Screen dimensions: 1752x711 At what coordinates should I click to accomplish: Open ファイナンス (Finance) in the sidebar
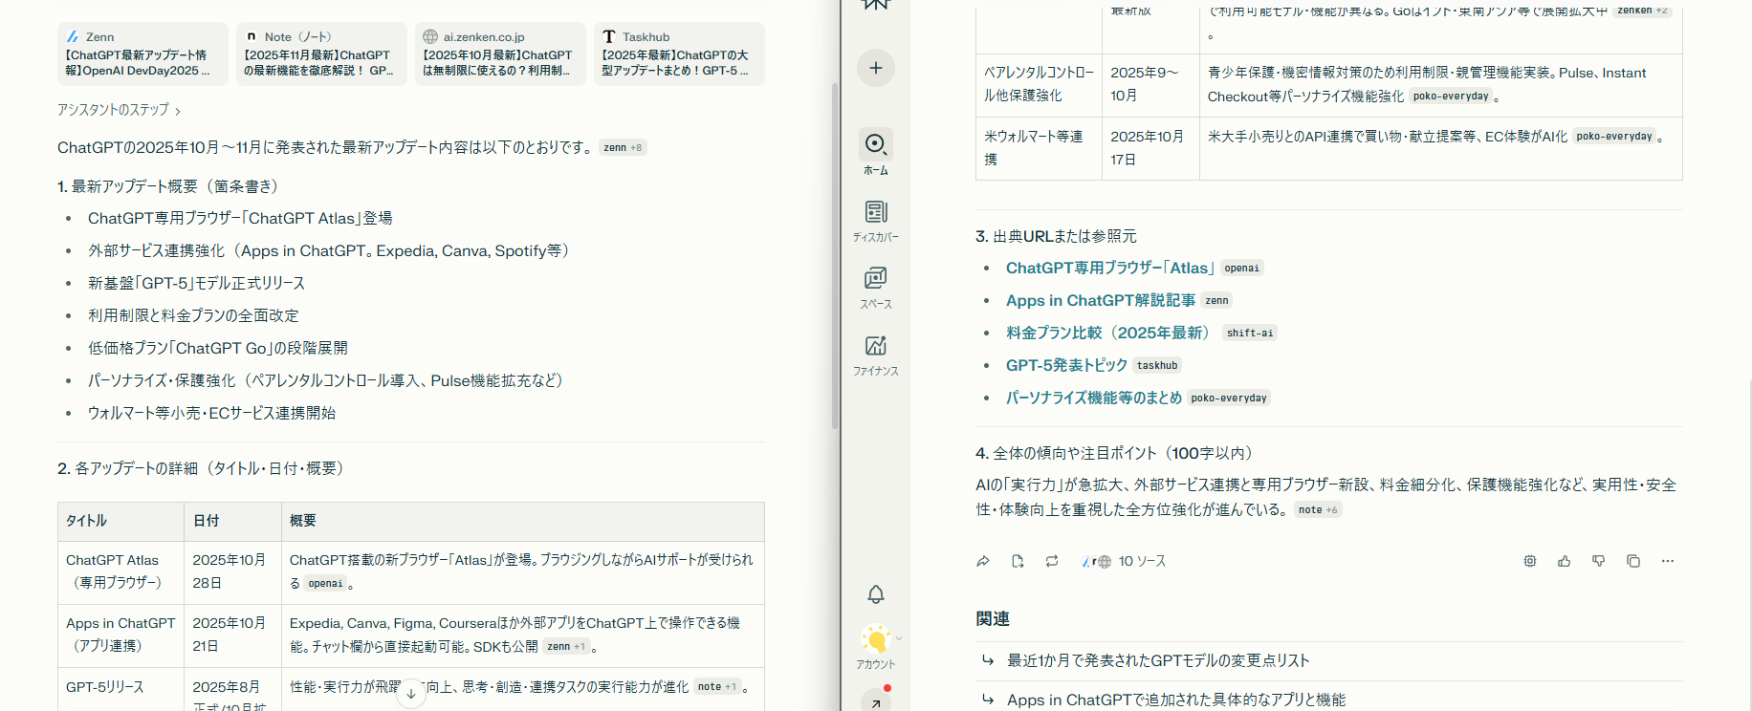pyautogui.click(x=875, y=354)
